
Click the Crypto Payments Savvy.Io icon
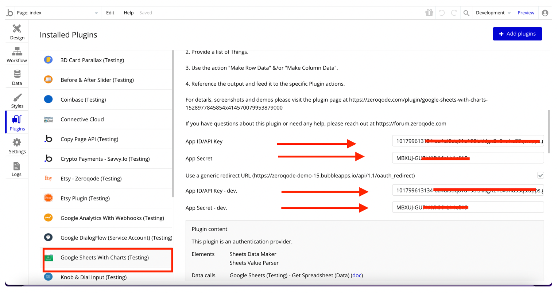[48, 159]
